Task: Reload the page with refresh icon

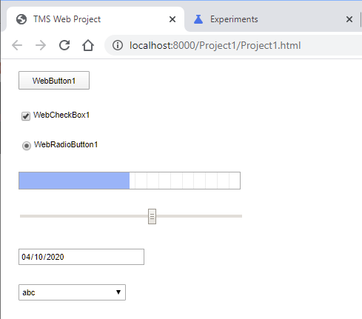Action: (x=64, y=45)
